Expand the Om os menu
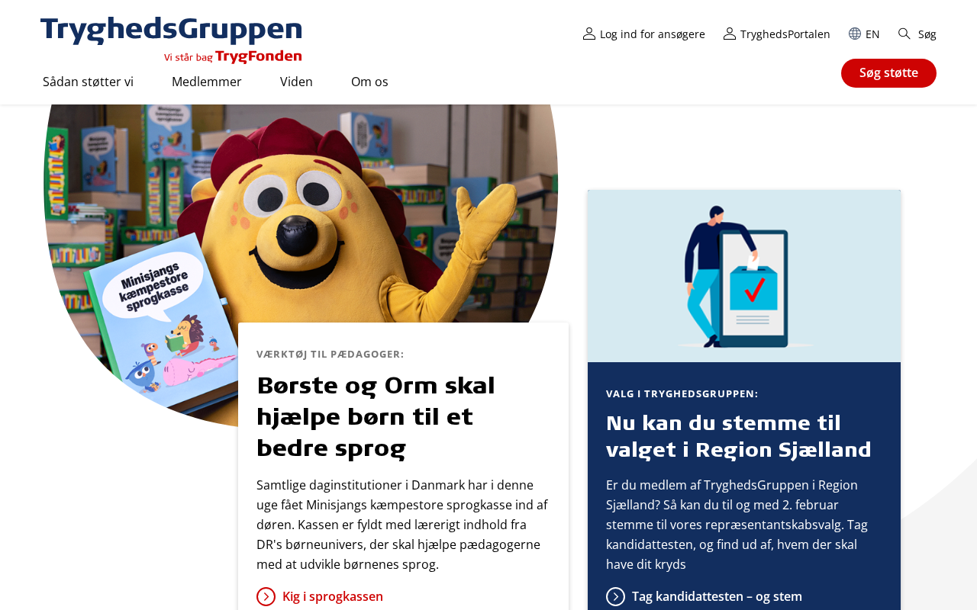977x610 pixels. [369, 82]
